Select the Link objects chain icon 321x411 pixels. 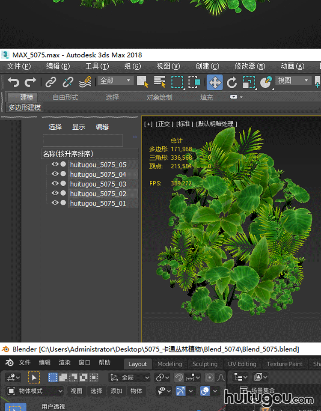tap(51, 82)
